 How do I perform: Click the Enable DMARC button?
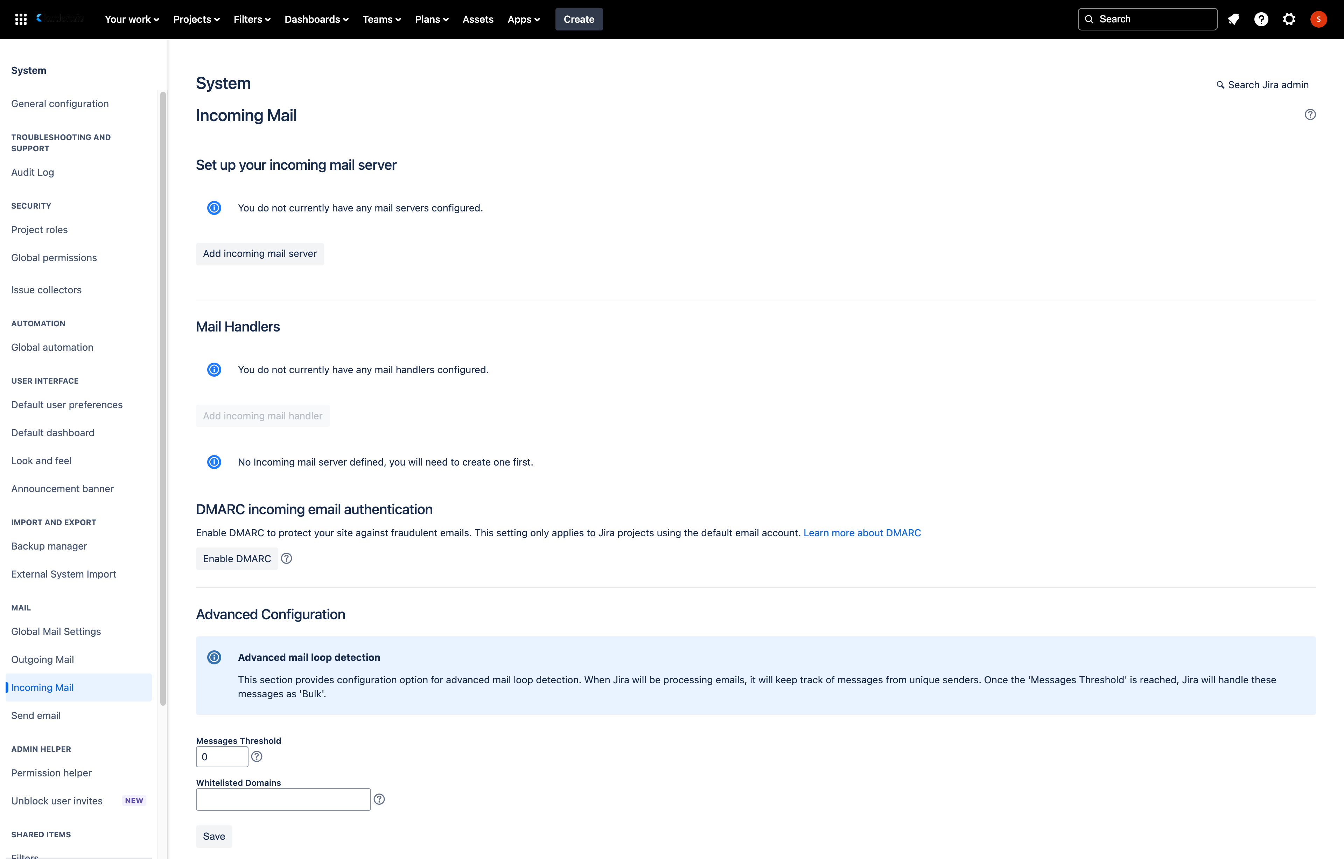click(x=237, y=558)
